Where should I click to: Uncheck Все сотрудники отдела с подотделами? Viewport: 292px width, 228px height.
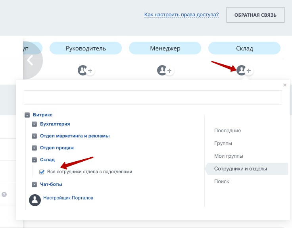tap(42, 172)
